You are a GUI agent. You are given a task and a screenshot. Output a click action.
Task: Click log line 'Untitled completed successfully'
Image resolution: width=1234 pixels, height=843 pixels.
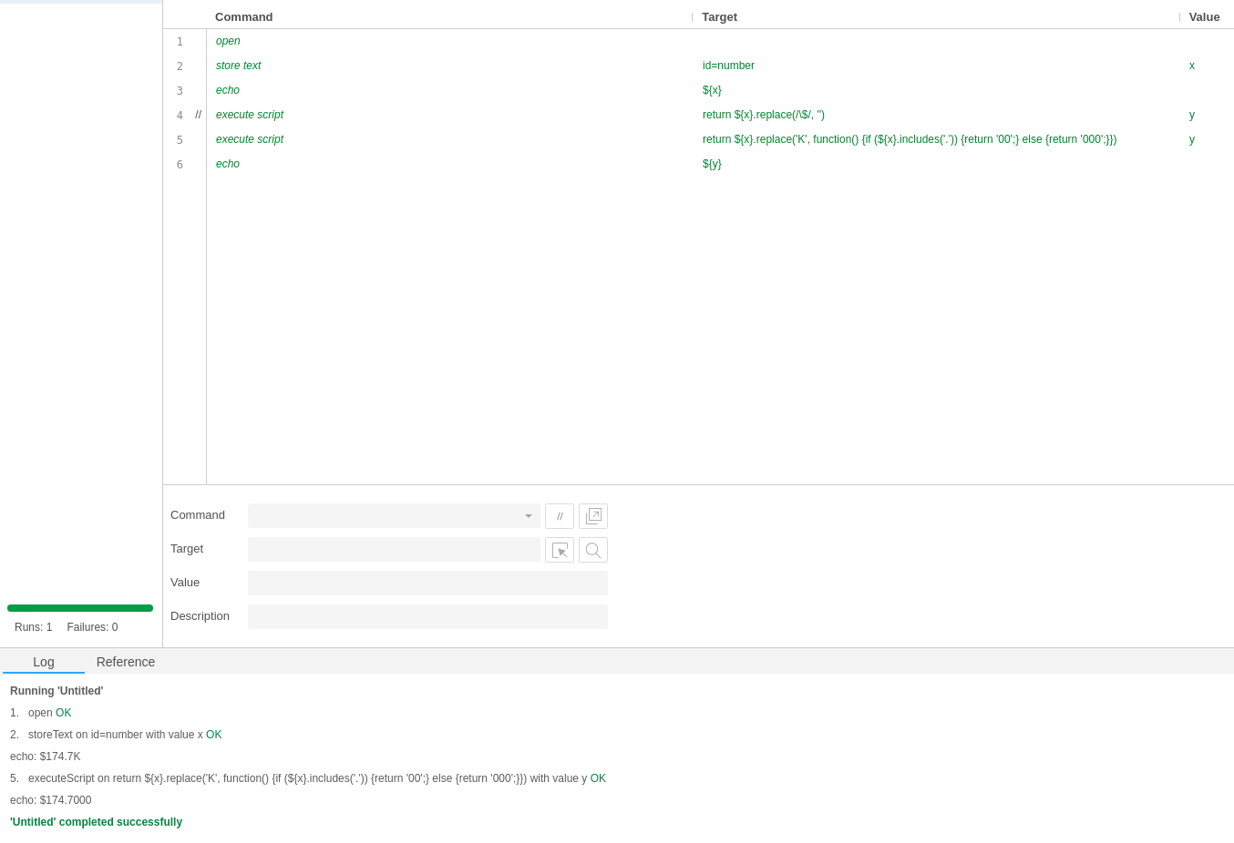click(96, 822)
